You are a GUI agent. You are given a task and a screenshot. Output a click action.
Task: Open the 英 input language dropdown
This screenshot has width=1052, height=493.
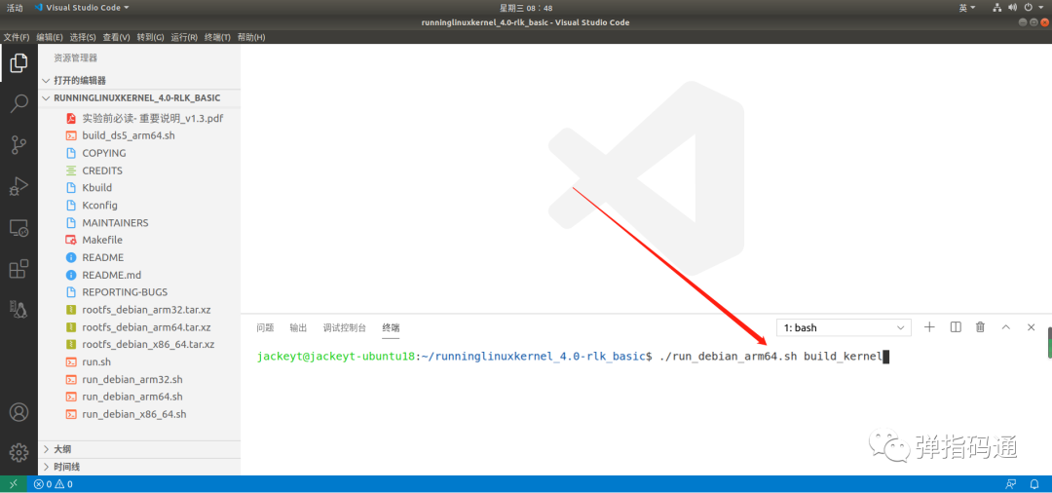[x=967, y=8]
